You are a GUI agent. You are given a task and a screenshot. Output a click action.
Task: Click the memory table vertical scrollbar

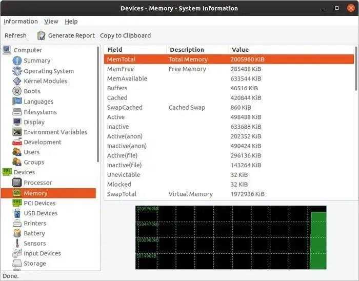pyautogui.click(x=356, y=68)
